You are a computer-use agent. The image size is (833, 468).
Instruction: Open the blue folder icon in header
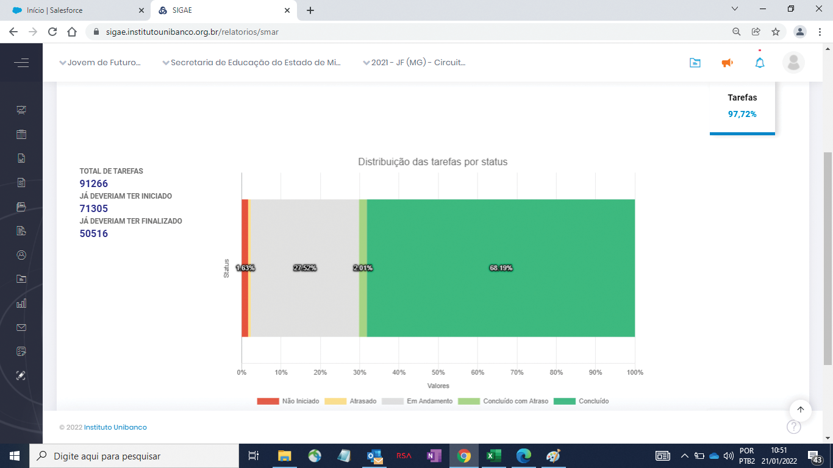[695, 63]
